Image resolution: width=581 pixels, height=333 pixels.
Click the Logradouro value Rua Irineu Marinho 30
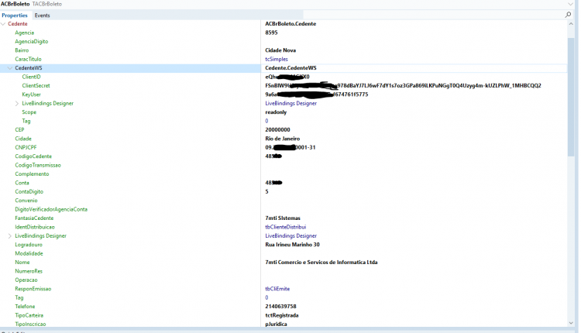click(x=292, y=245)
